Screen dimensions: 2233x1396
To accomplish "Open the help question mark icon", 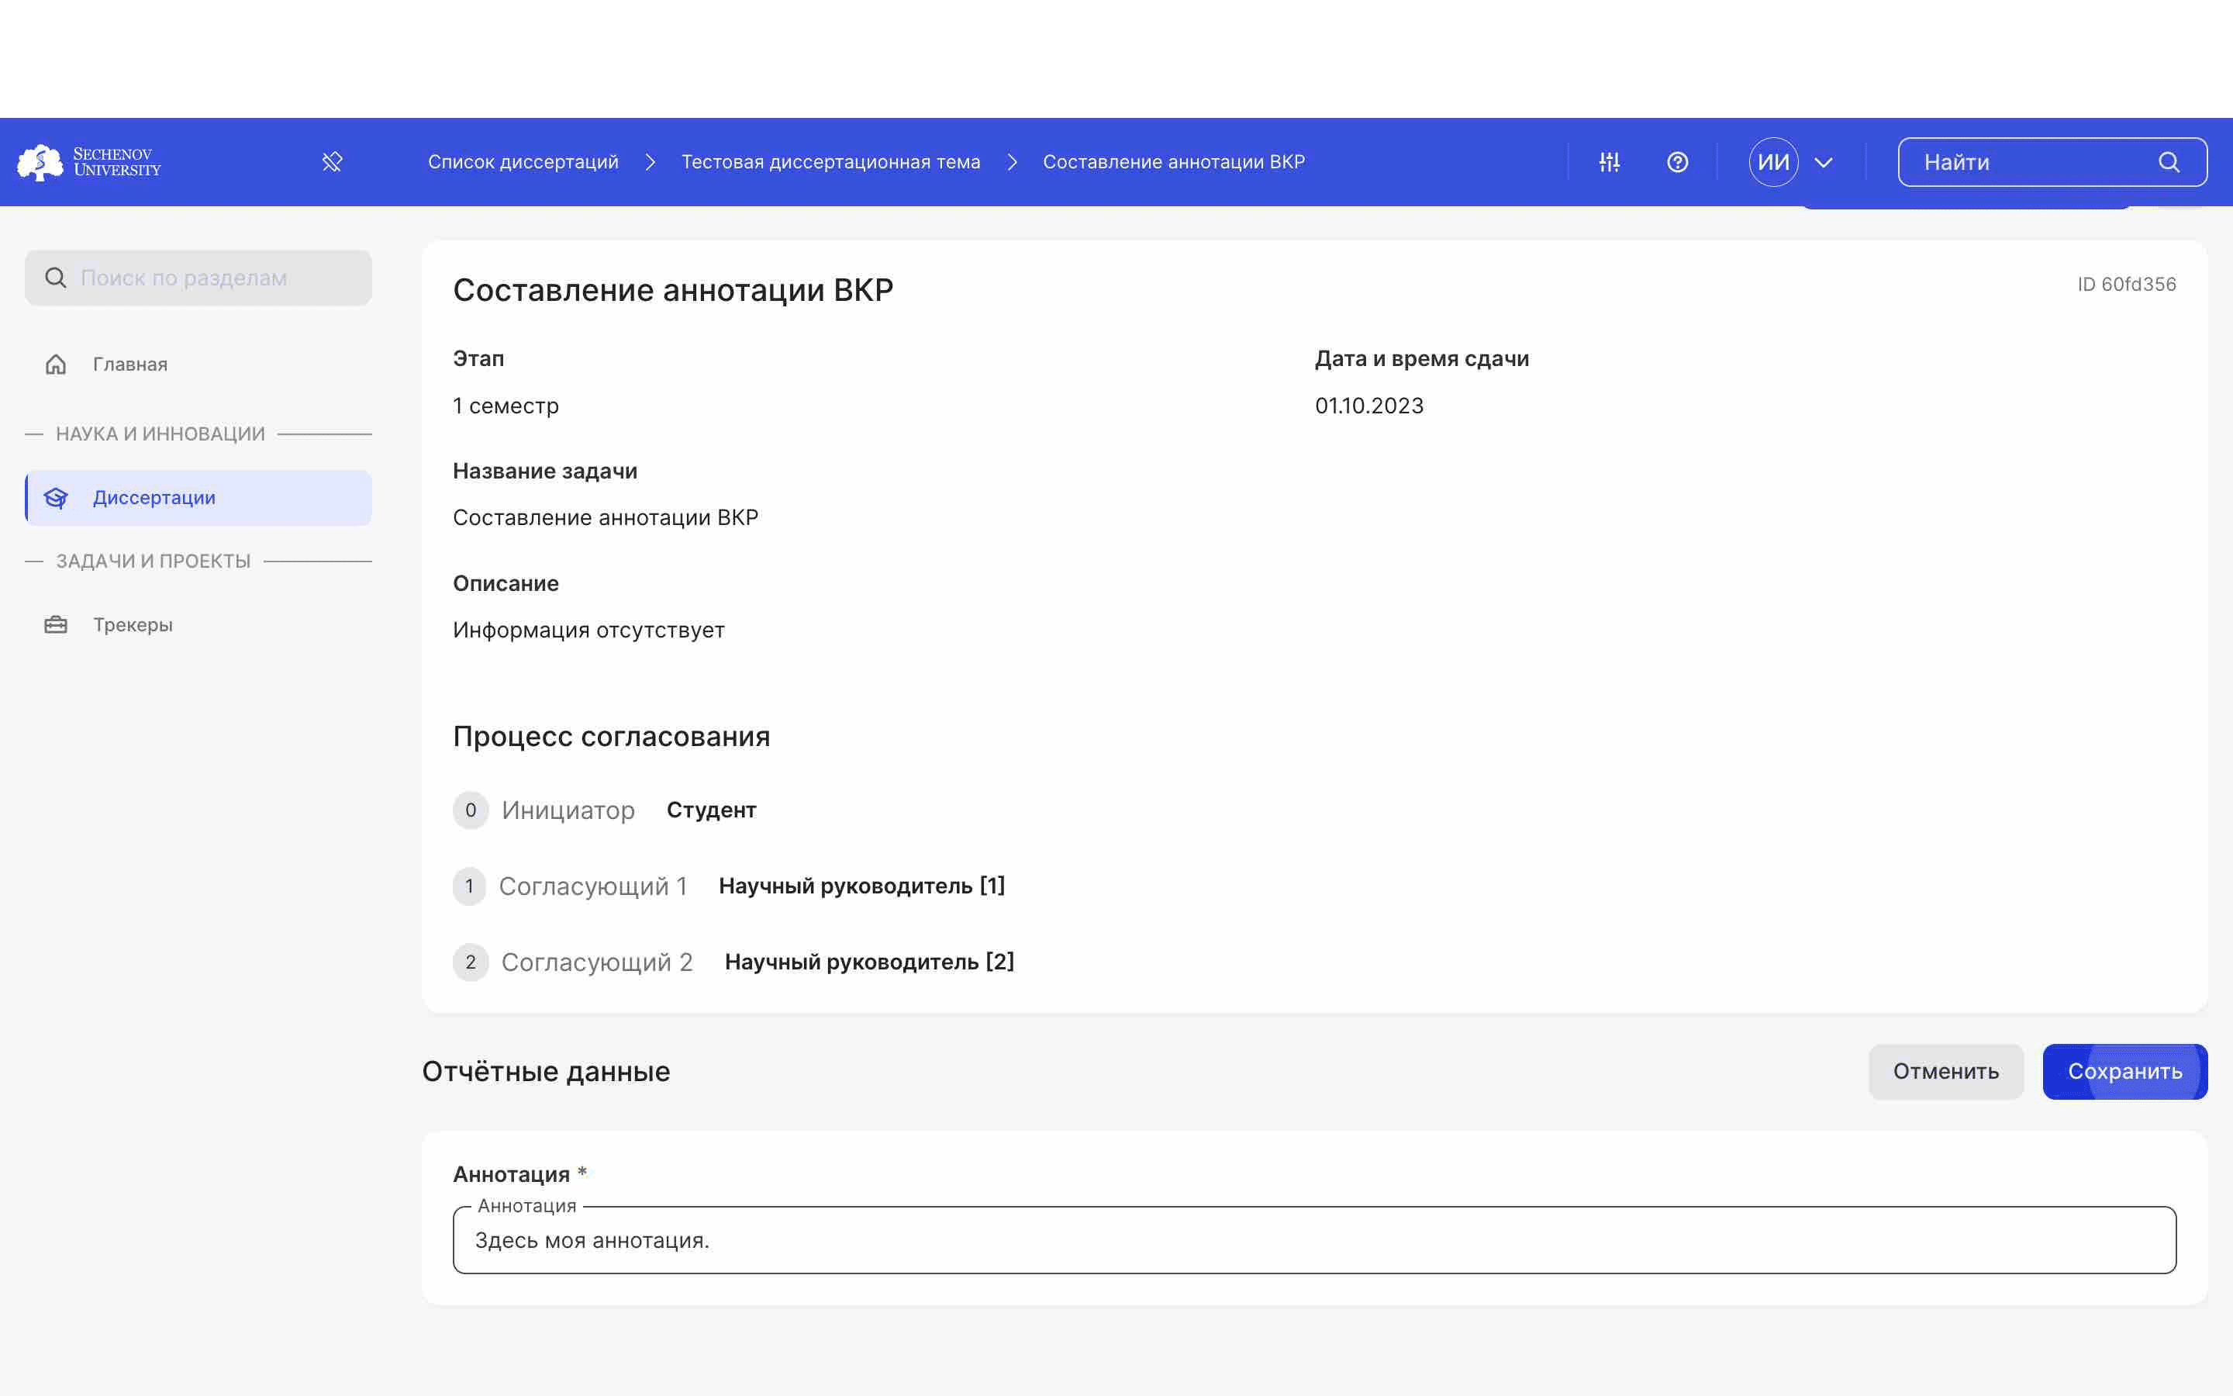I will point(1678,163).
